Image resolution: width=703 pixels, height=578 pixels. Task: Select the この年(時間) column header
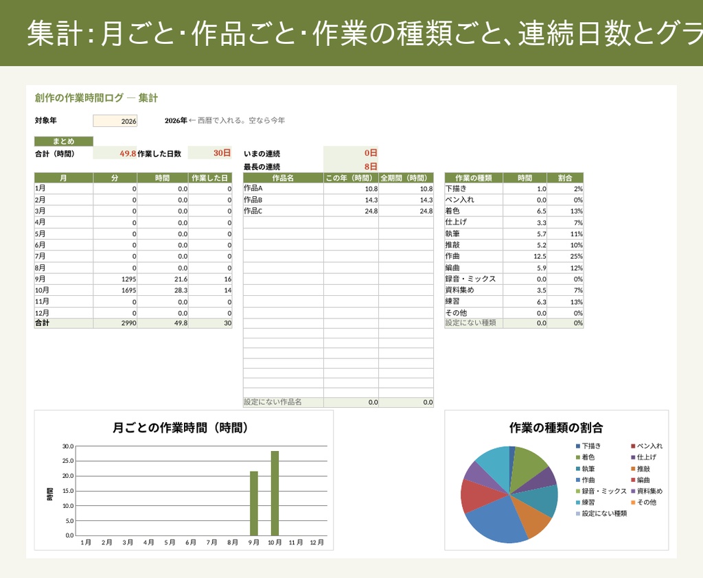351,178
